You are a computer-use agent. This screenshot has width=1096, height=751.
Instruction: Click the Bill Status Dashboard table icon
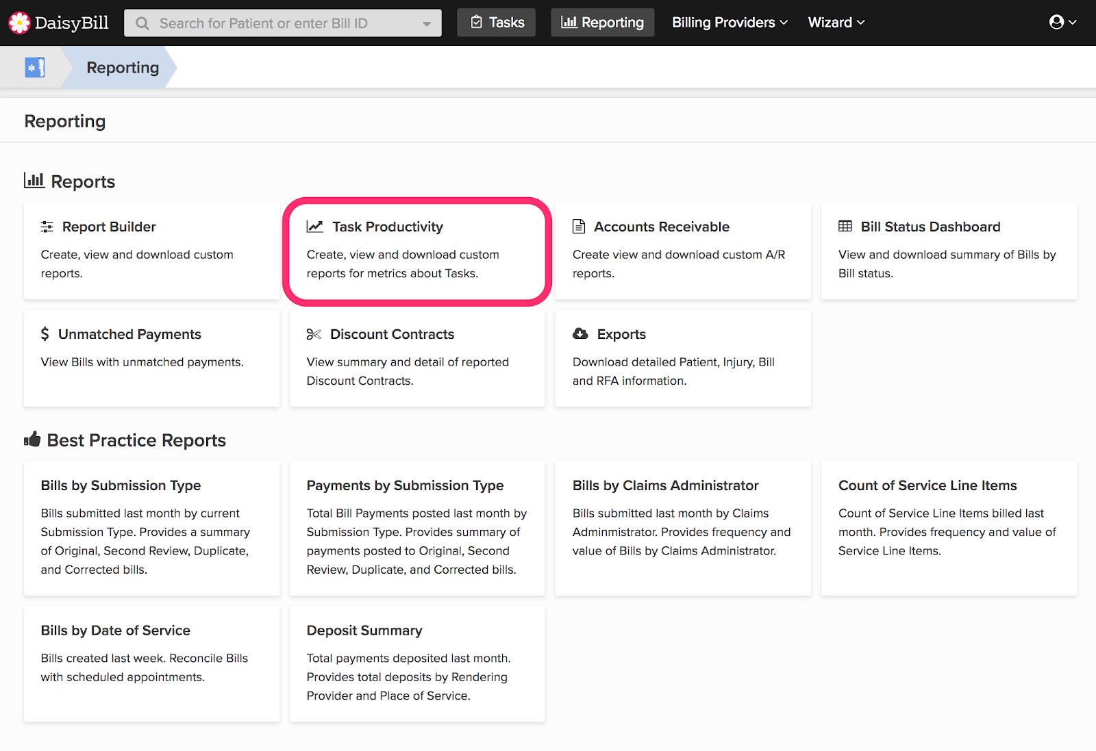(x=845, y=226)
